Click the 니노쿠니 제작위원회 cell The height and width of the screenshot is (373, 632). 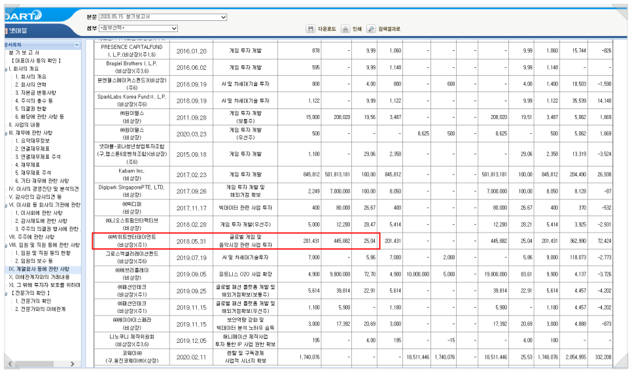tap(132, 340)
